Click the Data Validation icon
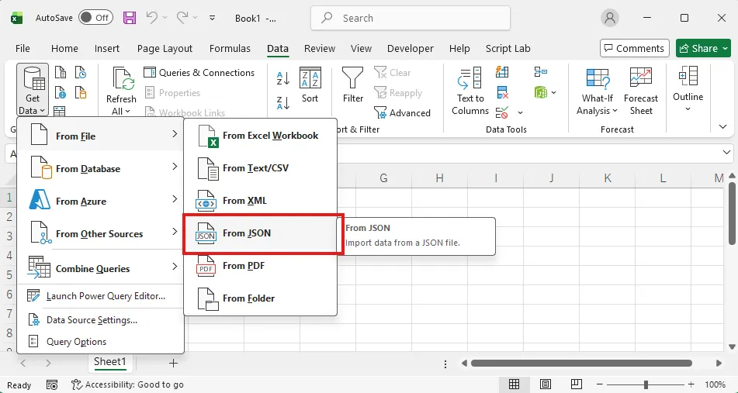738x393 pixels. tap(502, 112)
